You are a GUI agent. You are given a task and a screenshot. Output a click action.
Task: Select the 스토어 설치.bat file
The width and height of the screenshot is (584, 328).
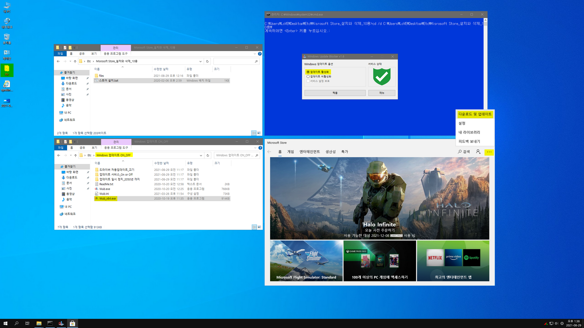[x=162, y=81]
